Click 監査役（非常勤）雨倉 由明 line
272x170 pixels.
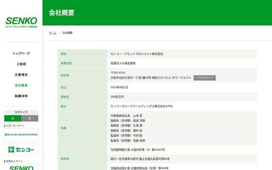[x=128, y=141]
